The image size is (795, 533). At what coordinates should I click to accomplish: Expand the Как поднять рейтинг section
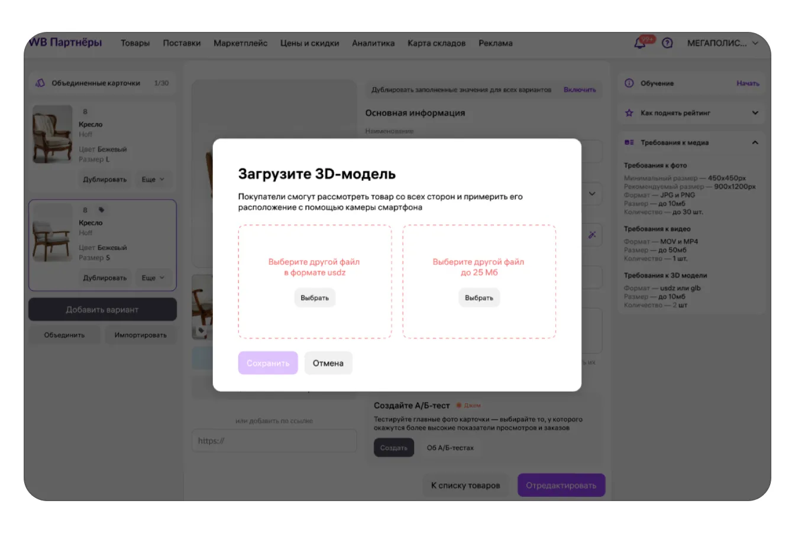[x=755, y=113]
